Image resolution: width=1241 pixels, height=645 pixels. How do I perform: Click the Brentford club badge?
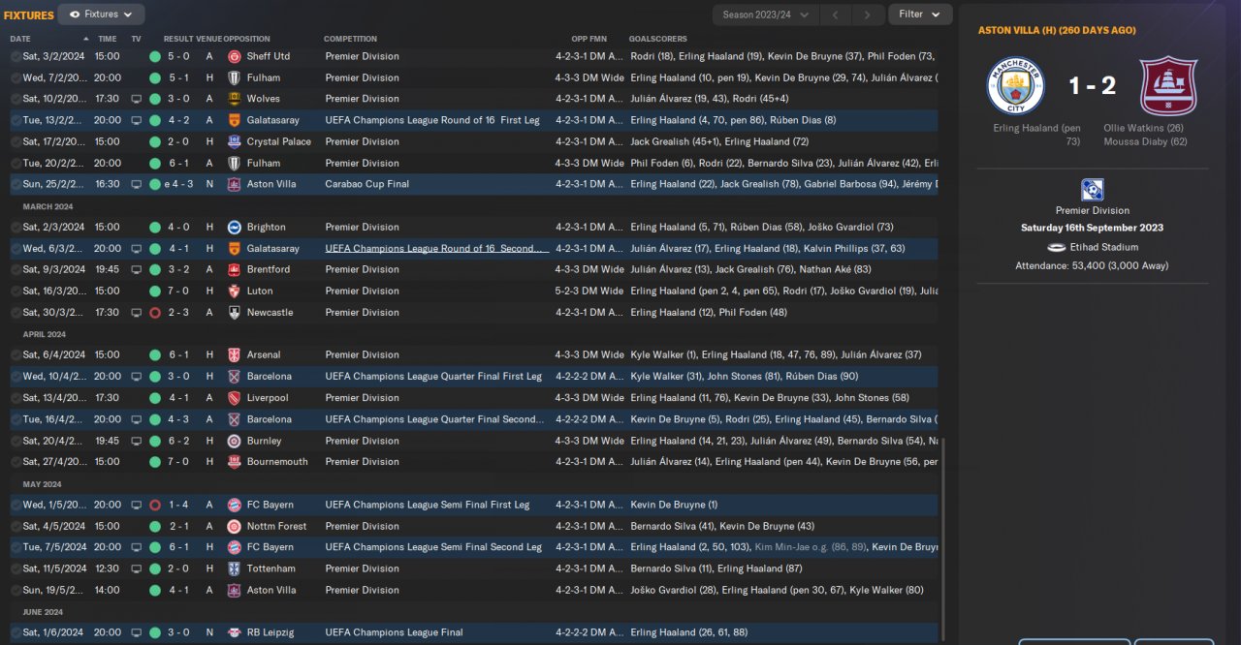(x=234, y=269)
